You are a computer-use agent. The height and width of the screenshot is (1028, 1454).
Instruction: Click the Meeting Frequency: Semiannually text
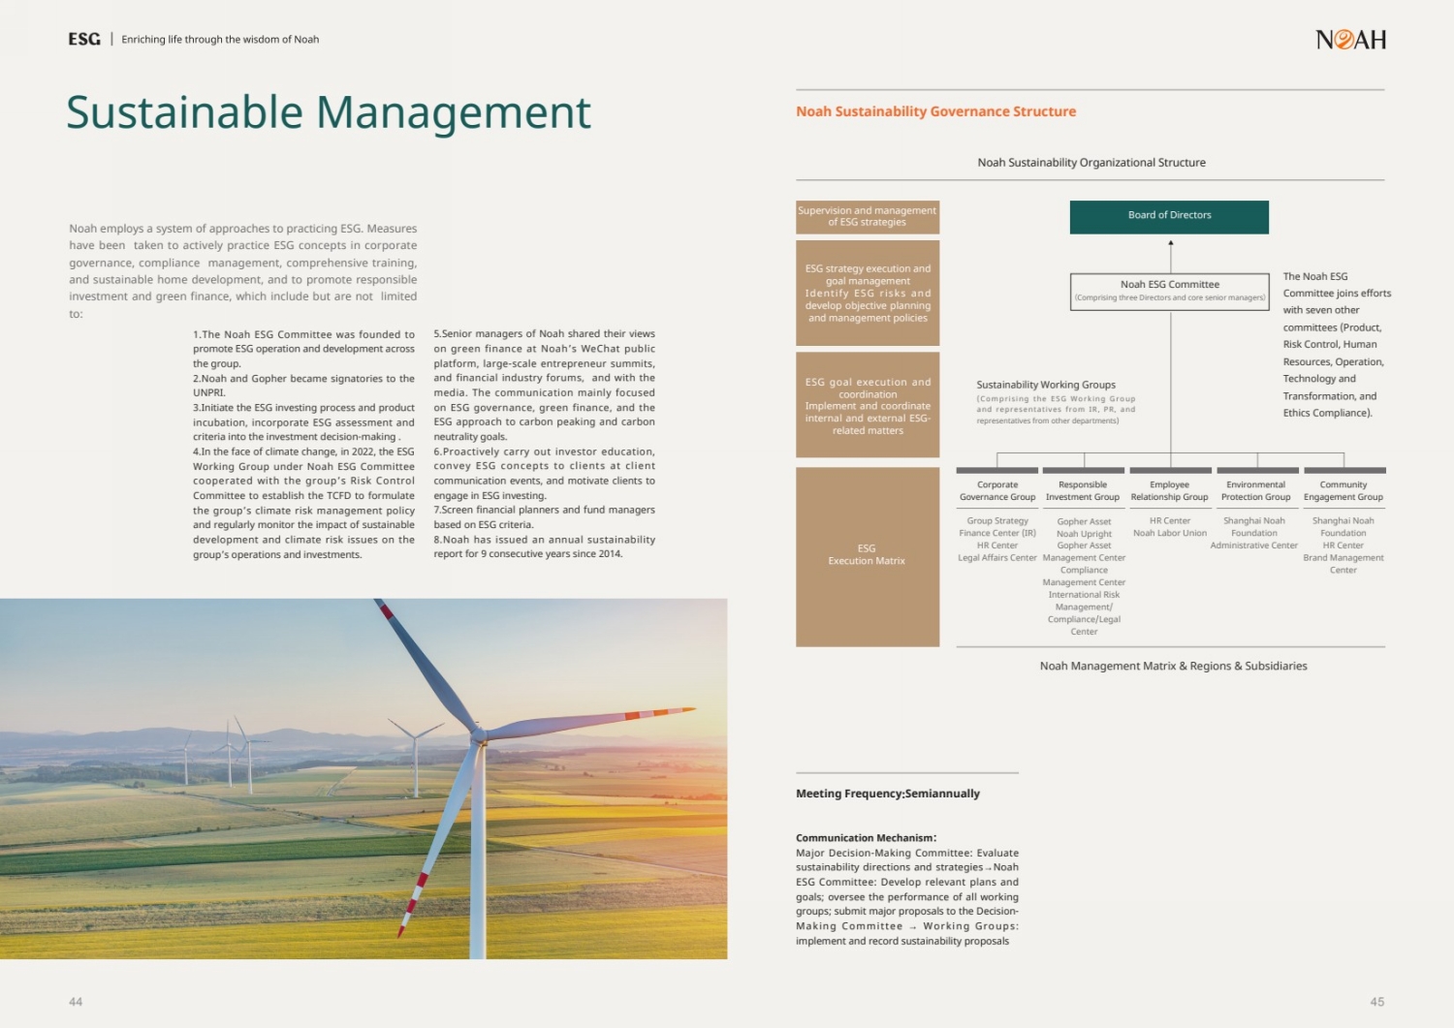(887, 794)
